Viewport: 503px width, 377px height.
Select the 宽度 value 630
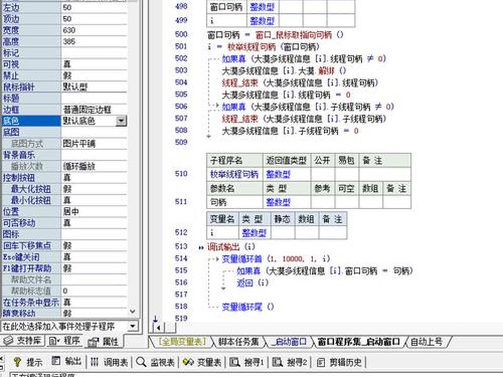tap(69, 30)
